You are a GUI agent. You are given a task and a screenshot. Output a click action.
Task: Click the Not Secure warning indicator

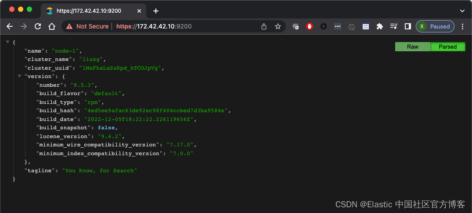(88, 26)
